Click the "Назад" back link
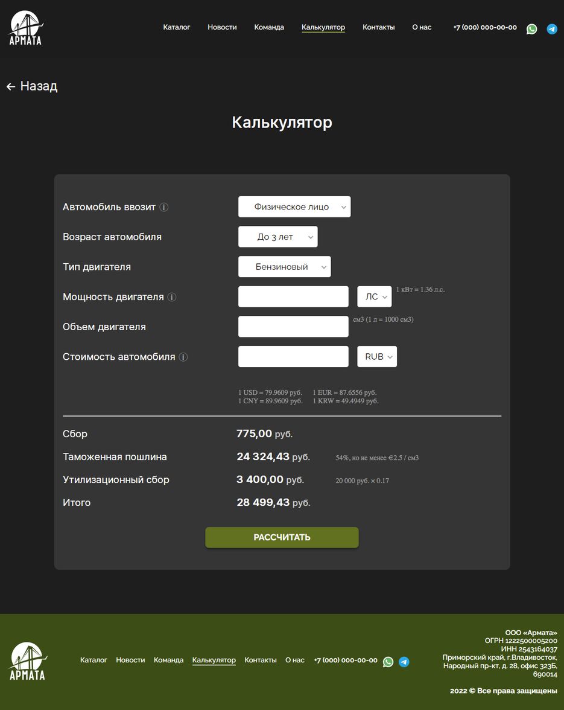 point(32,86)
